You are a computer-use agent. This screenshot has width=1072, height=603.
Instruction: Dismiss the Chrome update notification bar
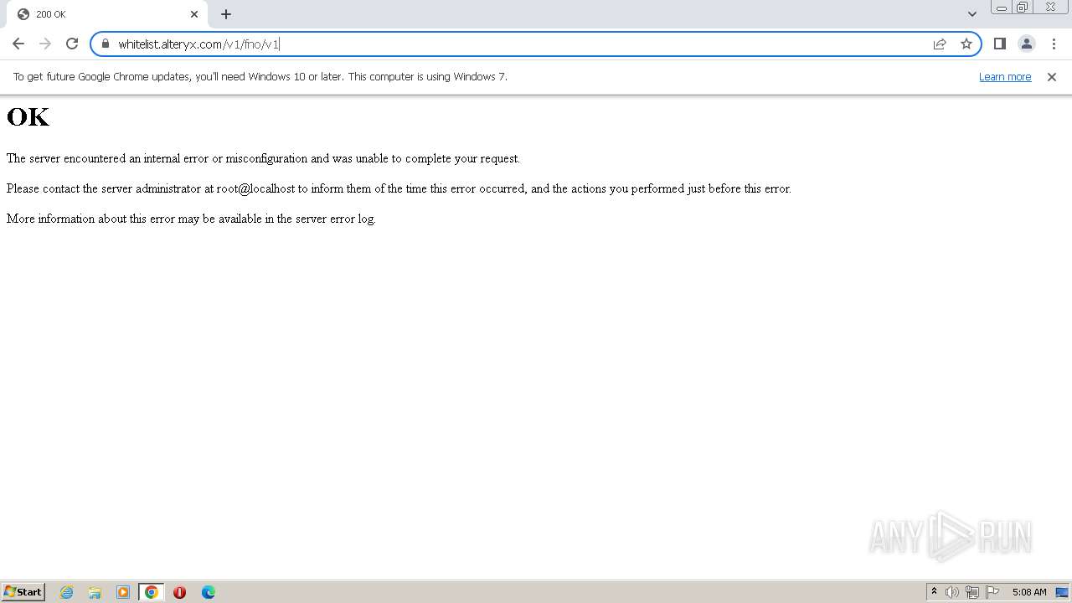tap(1052, 76)
